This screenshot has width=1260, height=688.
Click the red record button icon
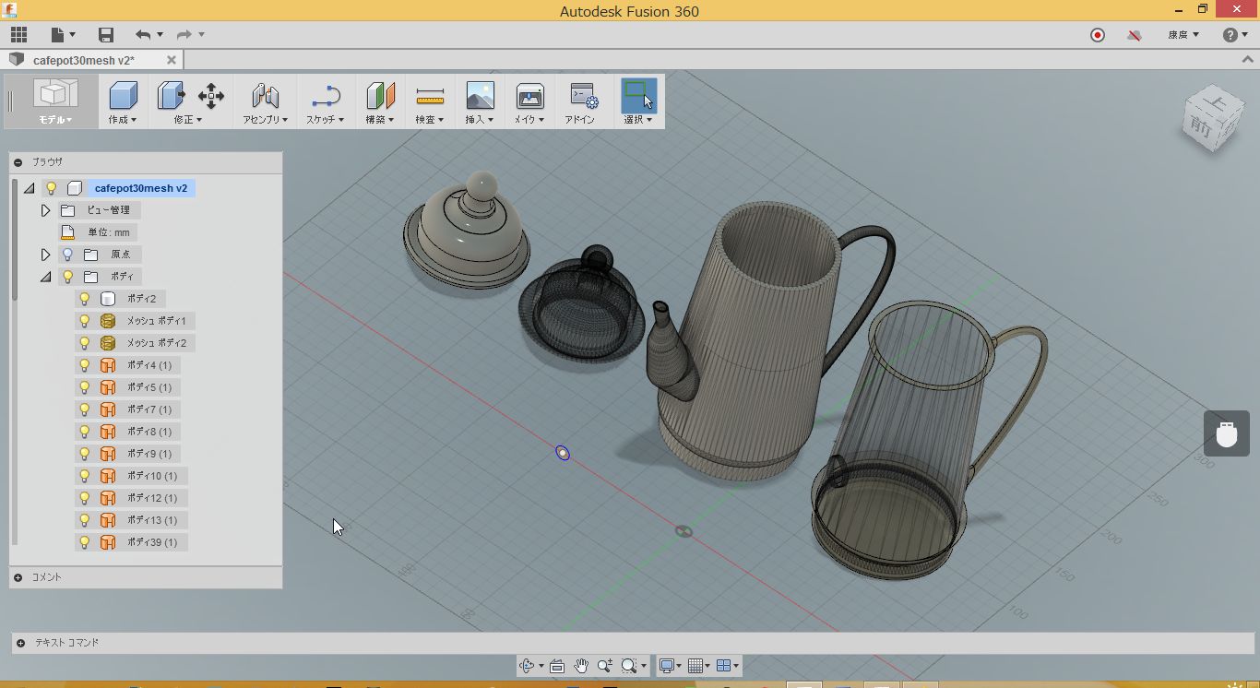point(1098,35)
